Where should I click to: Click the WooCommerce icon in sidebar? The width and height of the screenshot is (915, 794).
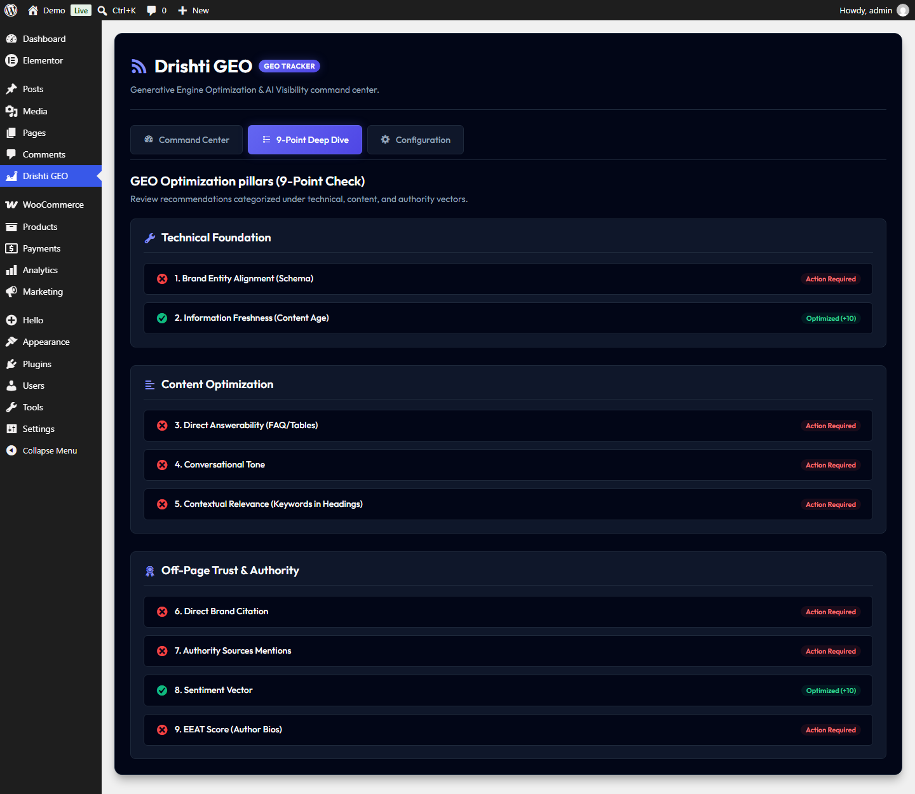[x=11, y=205]
